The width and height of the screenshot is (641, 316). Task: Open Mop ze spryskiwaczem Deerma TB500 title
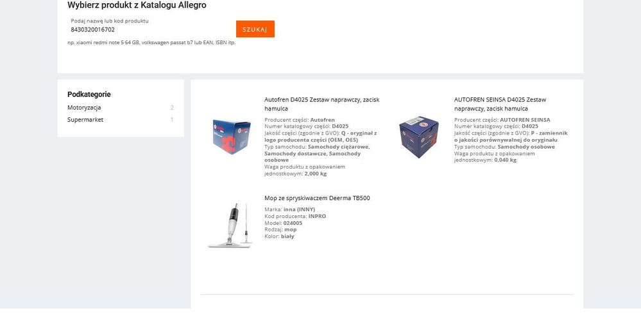click(x=317, y=198)
